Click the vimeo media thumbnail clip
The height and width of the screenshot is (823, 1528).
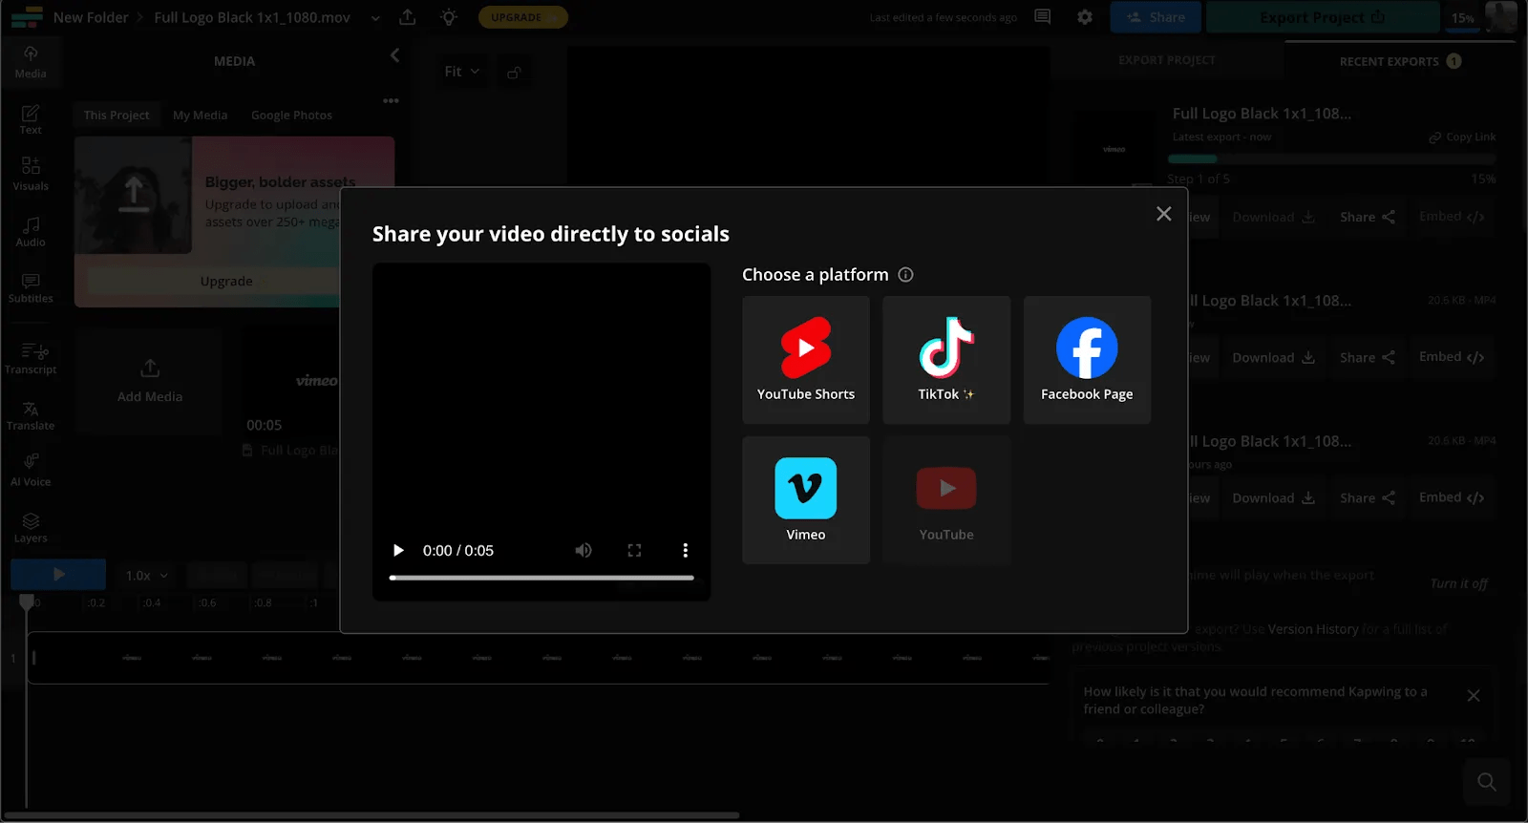[291, 380]
